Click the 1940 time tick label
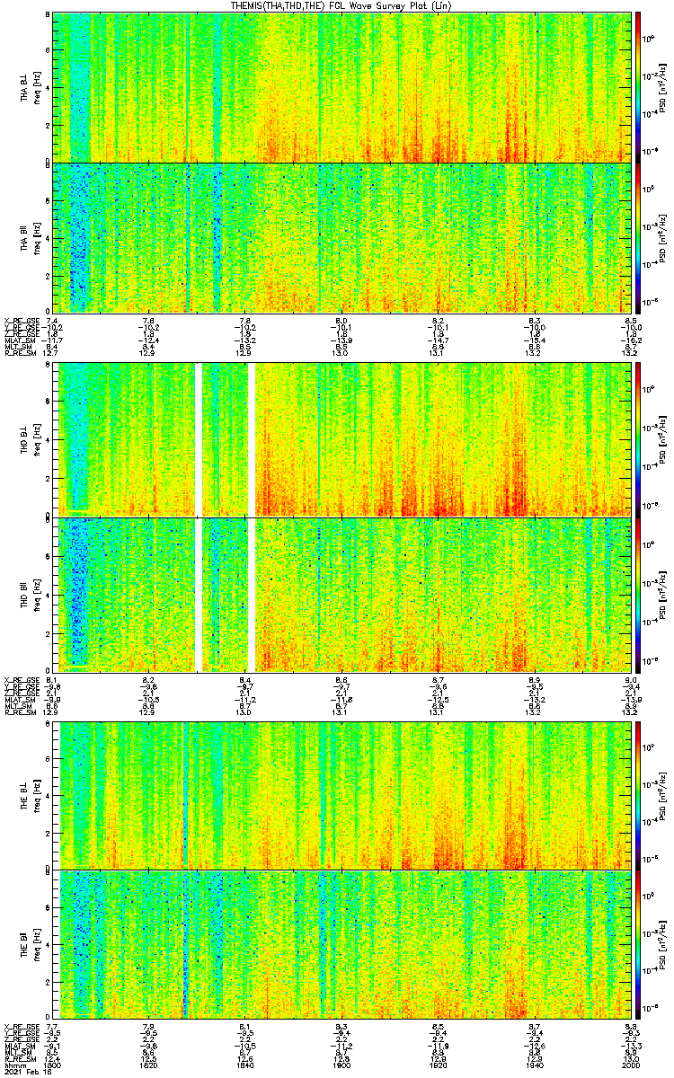Screen dimensions: 674x1078 click(535, 1065)
